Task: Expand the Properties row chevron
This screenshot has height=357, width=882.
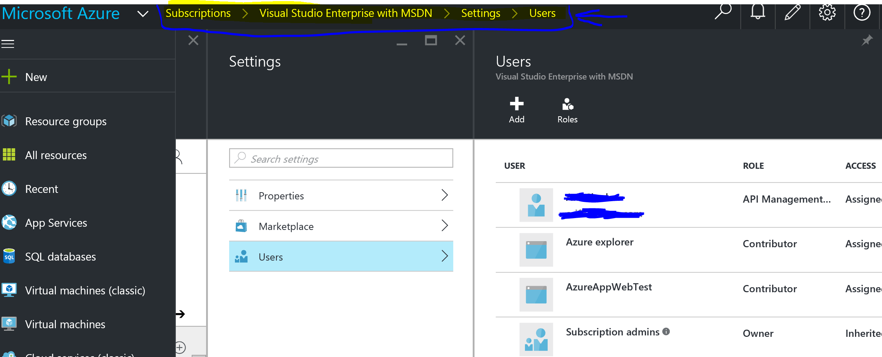Action: (445, 195)
